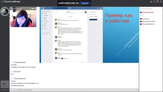
Task: Open the chat options menu icon
Action: 11,90
